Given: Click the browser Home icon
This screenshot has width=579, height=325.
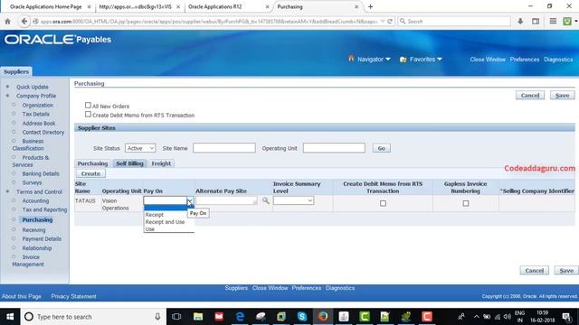Looking at the screenshot, I should (x=7, y=22).
